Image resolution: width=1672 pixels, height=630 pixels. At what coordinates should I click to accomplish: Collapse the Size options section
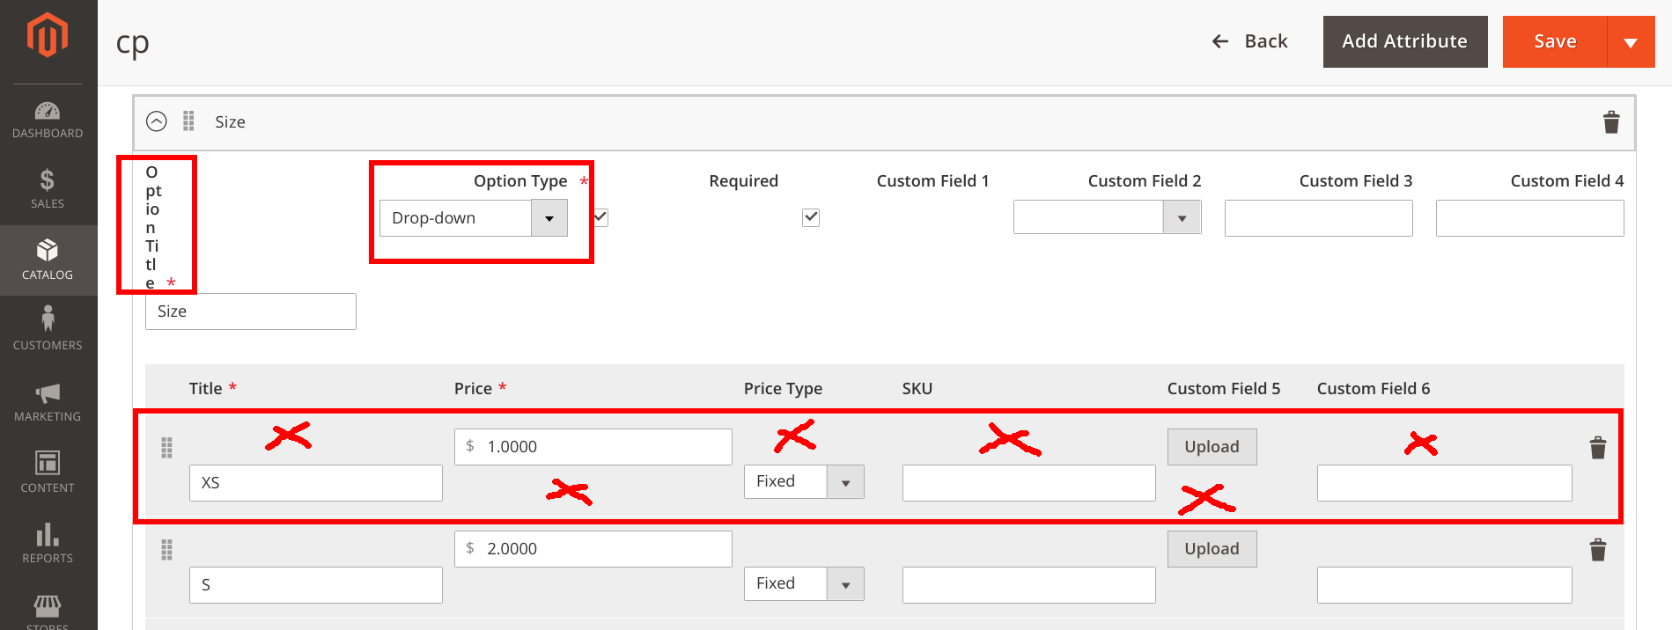point(158,121)
